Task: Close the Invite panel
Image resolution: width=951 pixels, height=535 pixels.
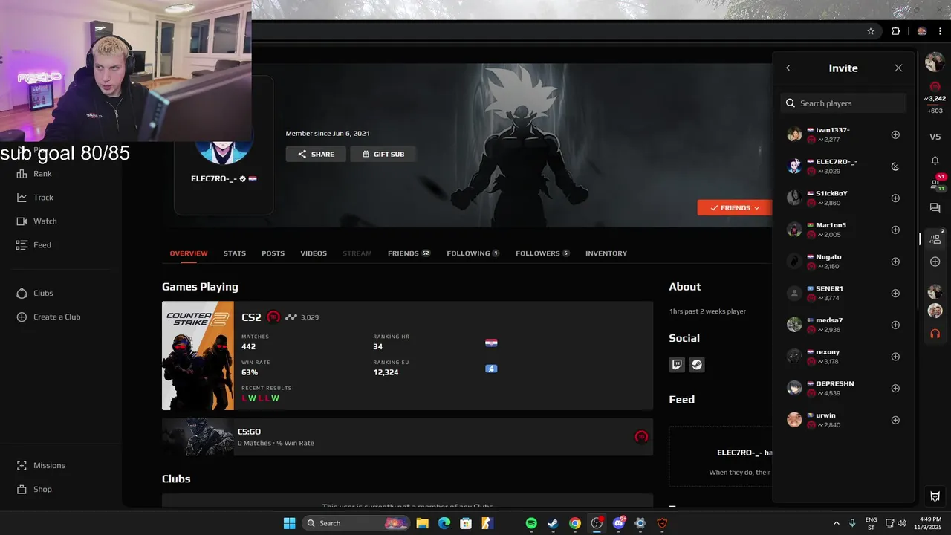Action: [898, 68]
